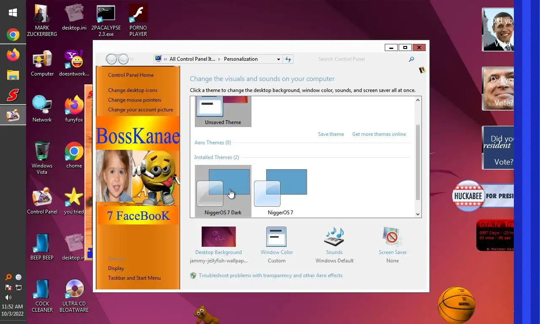Select the doesntwork... Yahoo desktop shortcut

[74, 63]
